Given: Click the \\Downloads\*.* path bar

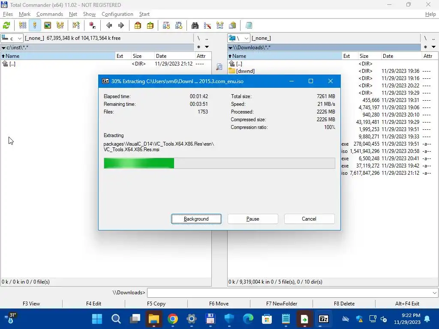Looking at the screenshot, I should [324, 47].
